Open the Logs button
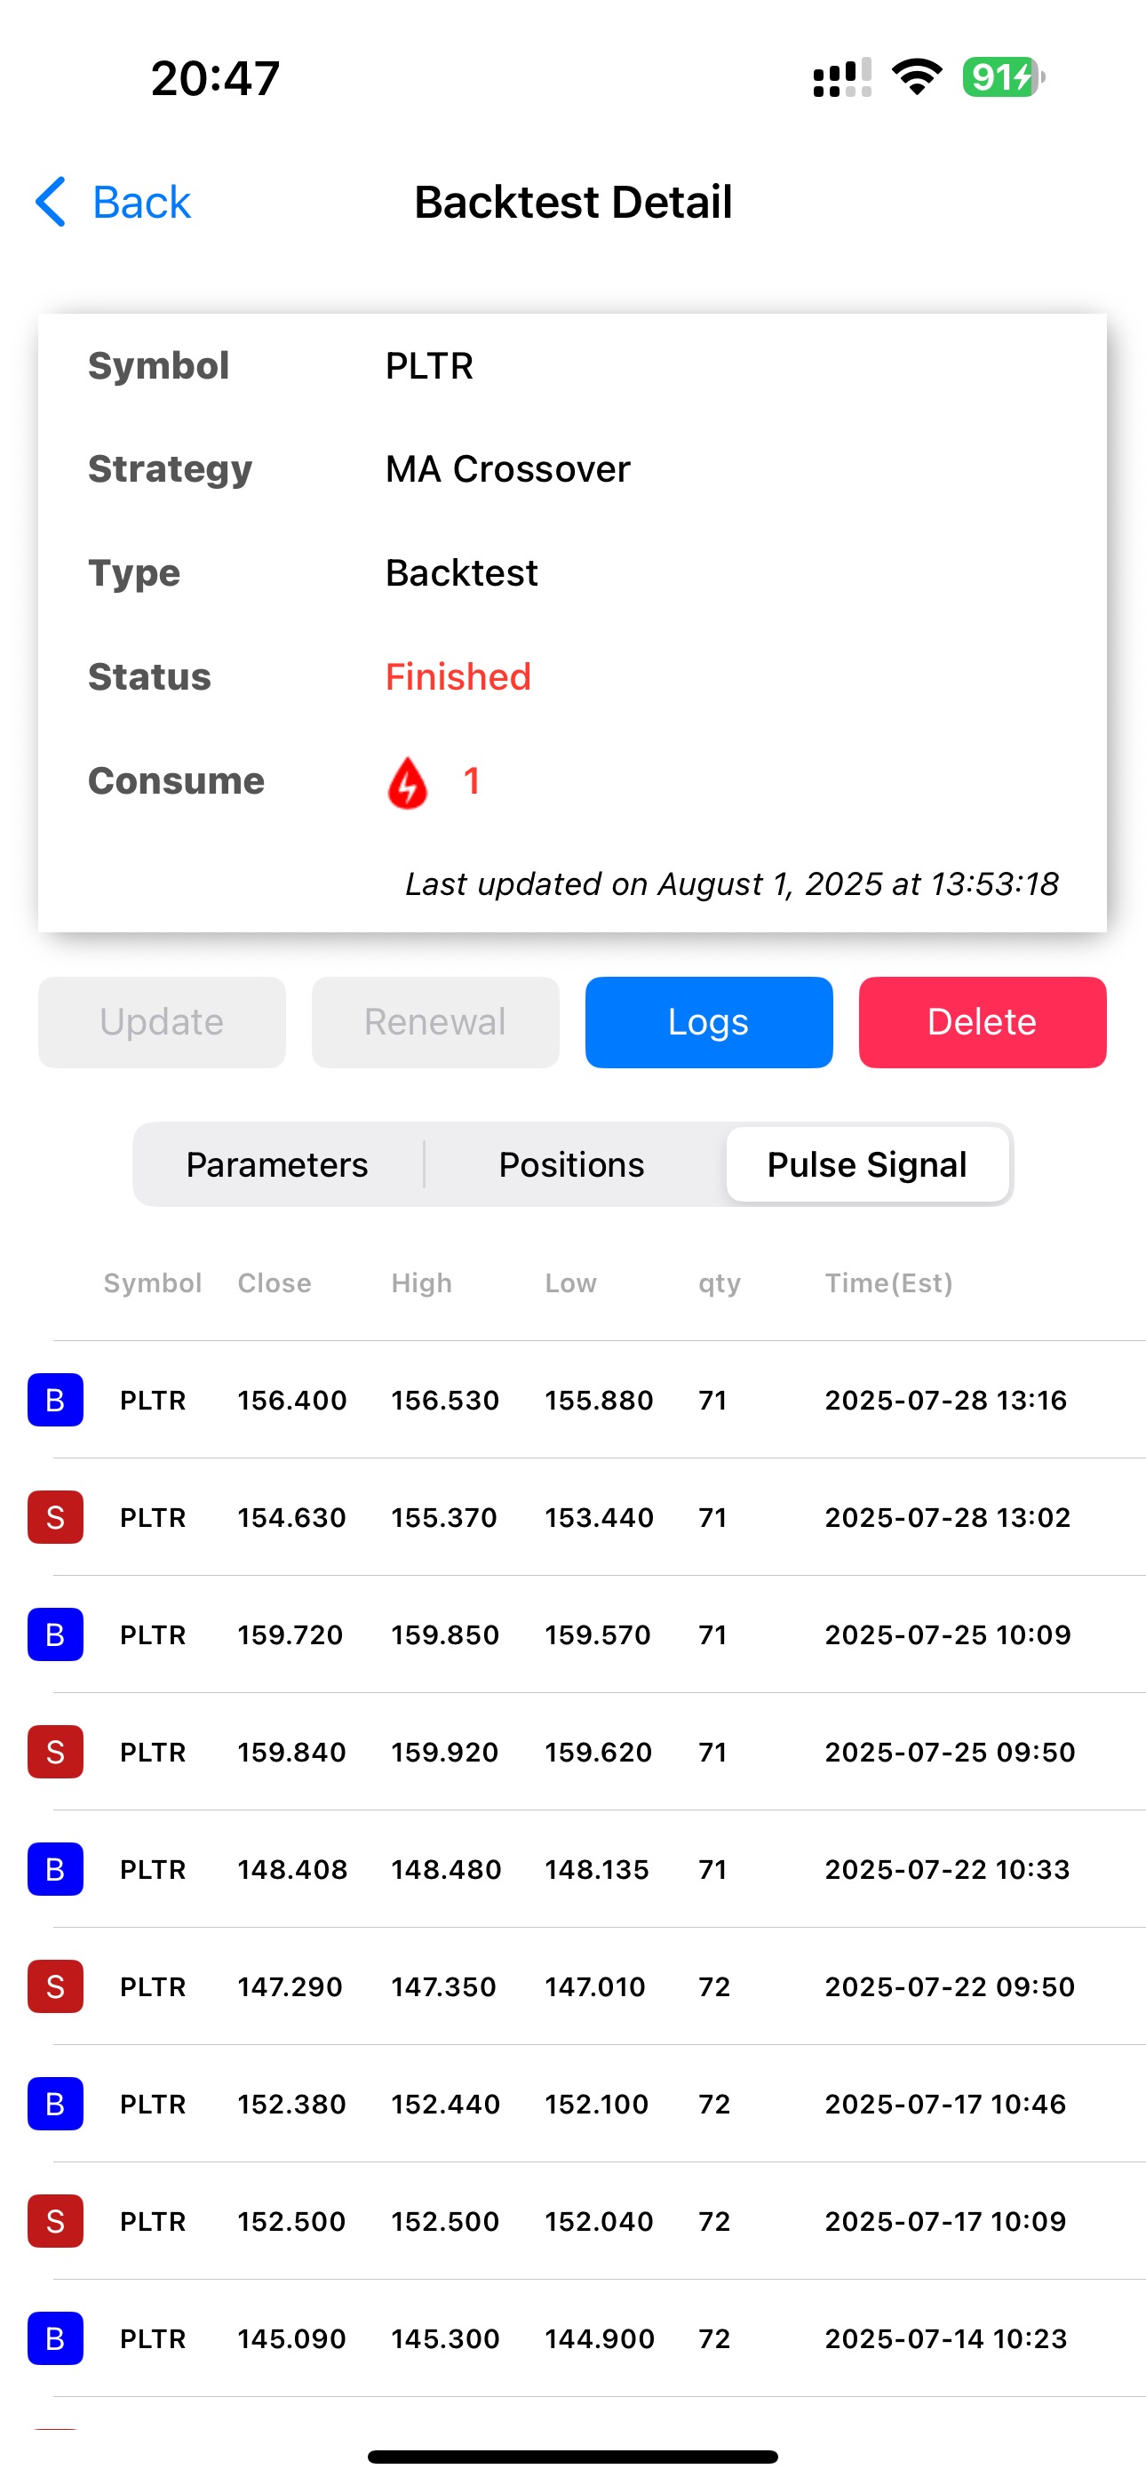This screenshot has height=2485, width=1146. pyautogui.click(x=708, y=1021)
